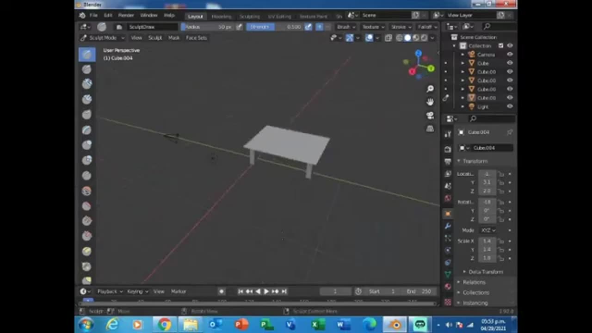Select the Multi-plane Scrape brush
The width and height of the screenshot is (592, 333).
[87, 252]
